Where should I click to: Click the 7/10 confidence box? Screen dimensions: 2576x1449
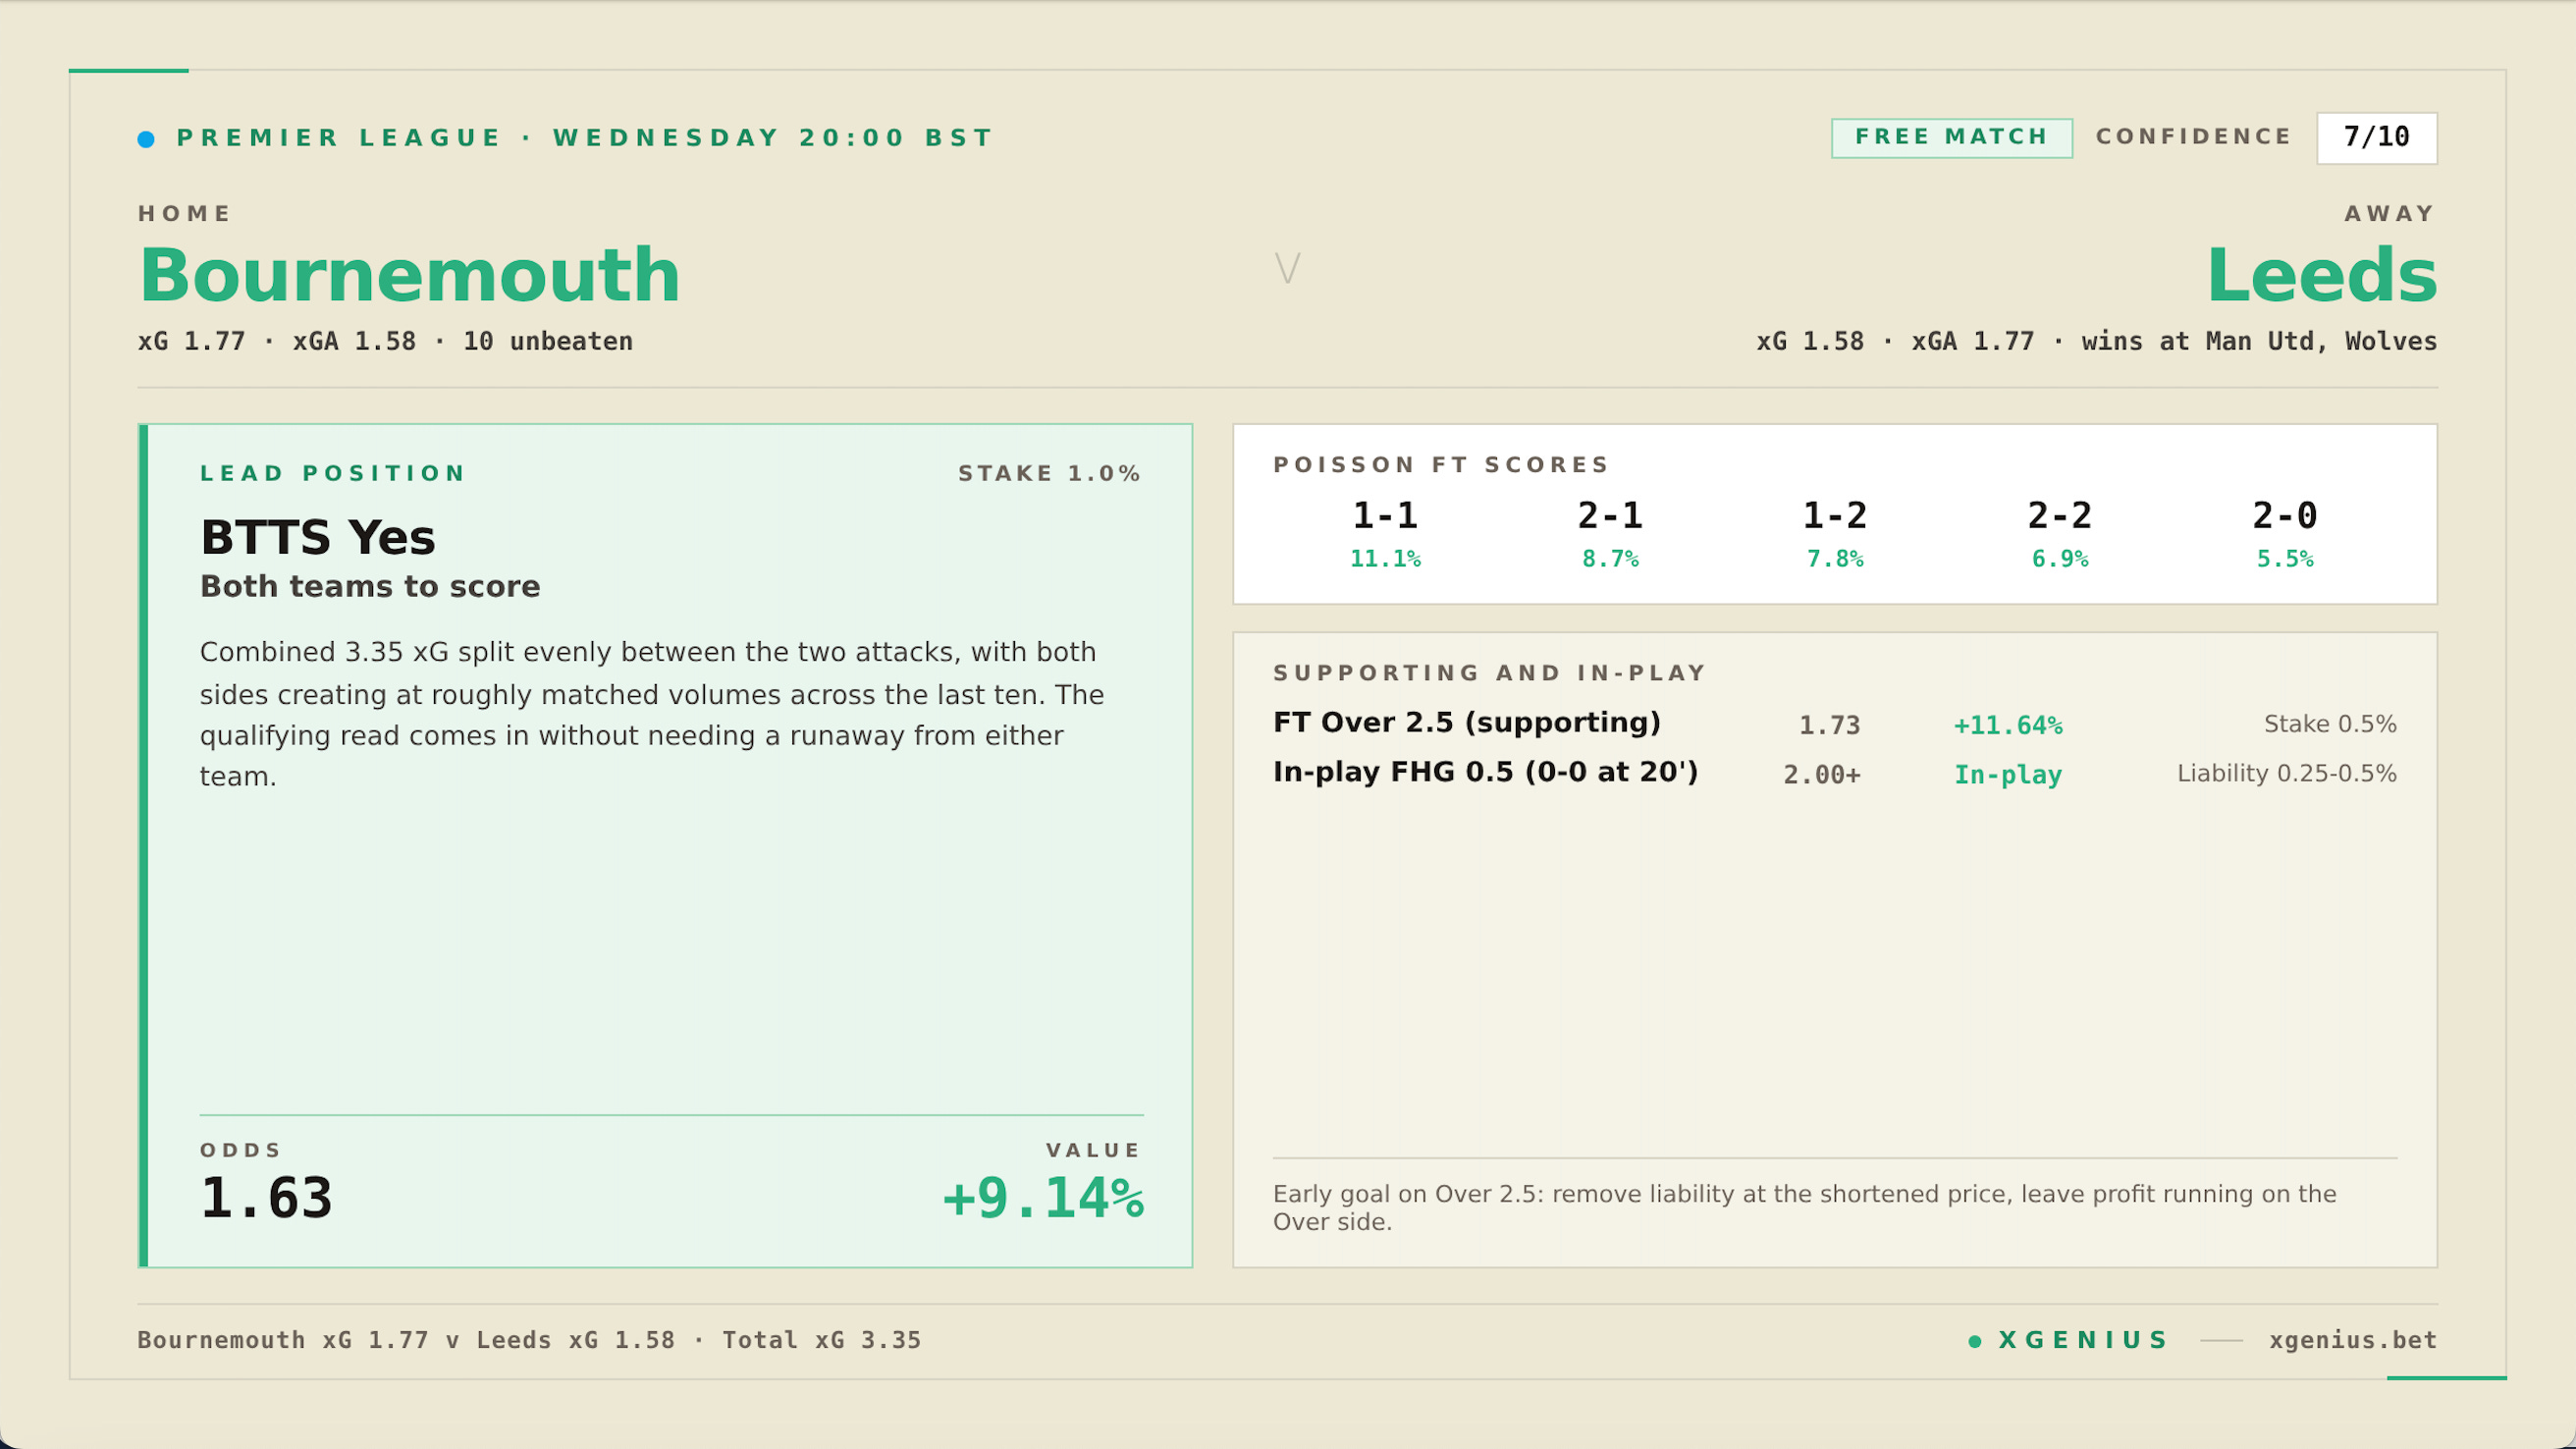pos(2376,137)
